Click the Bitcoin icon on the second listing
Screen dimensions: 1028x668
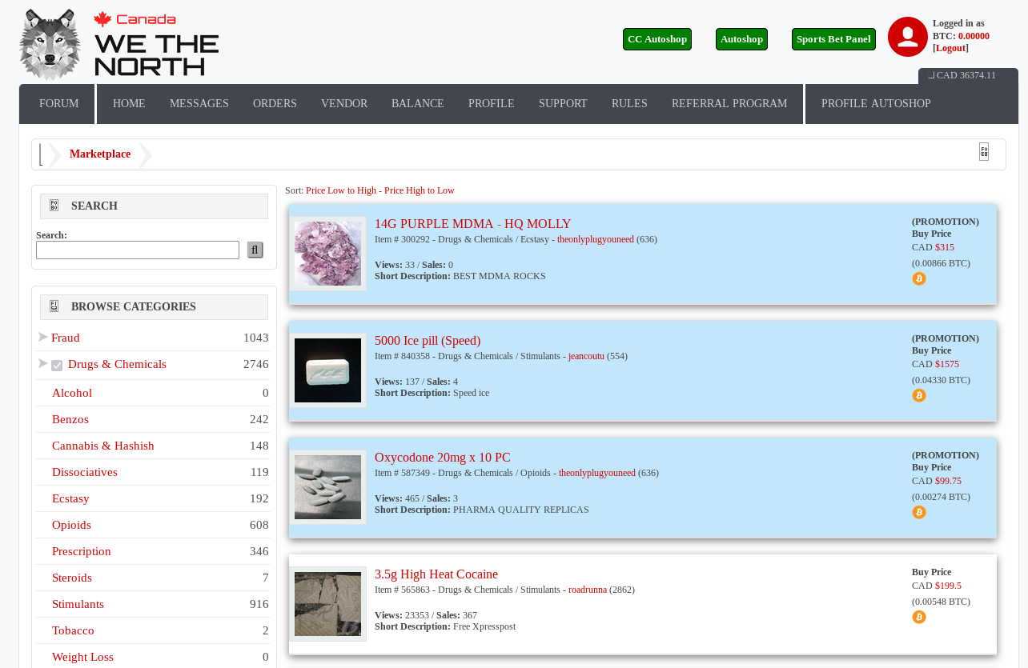point(918,395)
